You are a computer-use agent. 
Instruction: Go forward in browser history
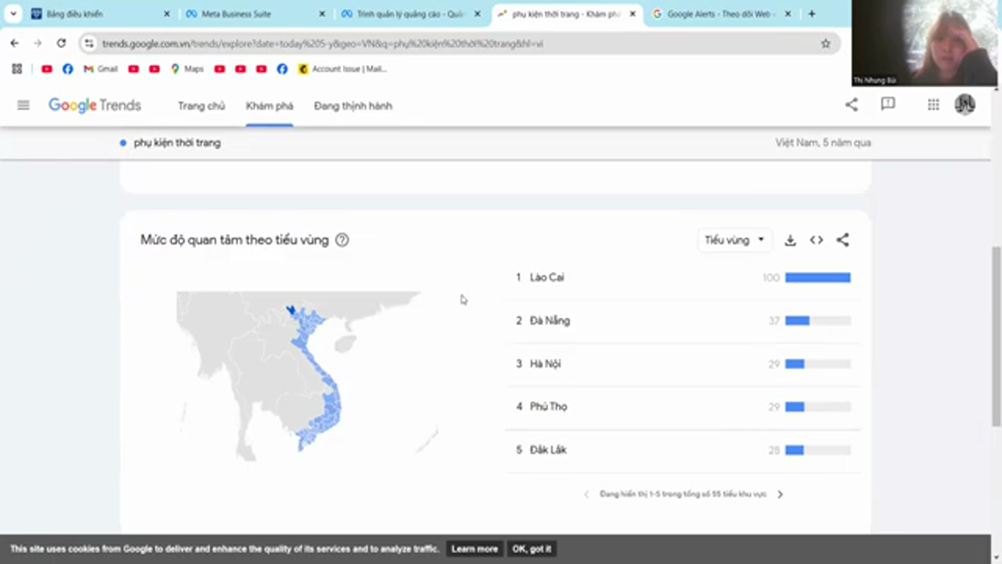(x=38, y=44)
